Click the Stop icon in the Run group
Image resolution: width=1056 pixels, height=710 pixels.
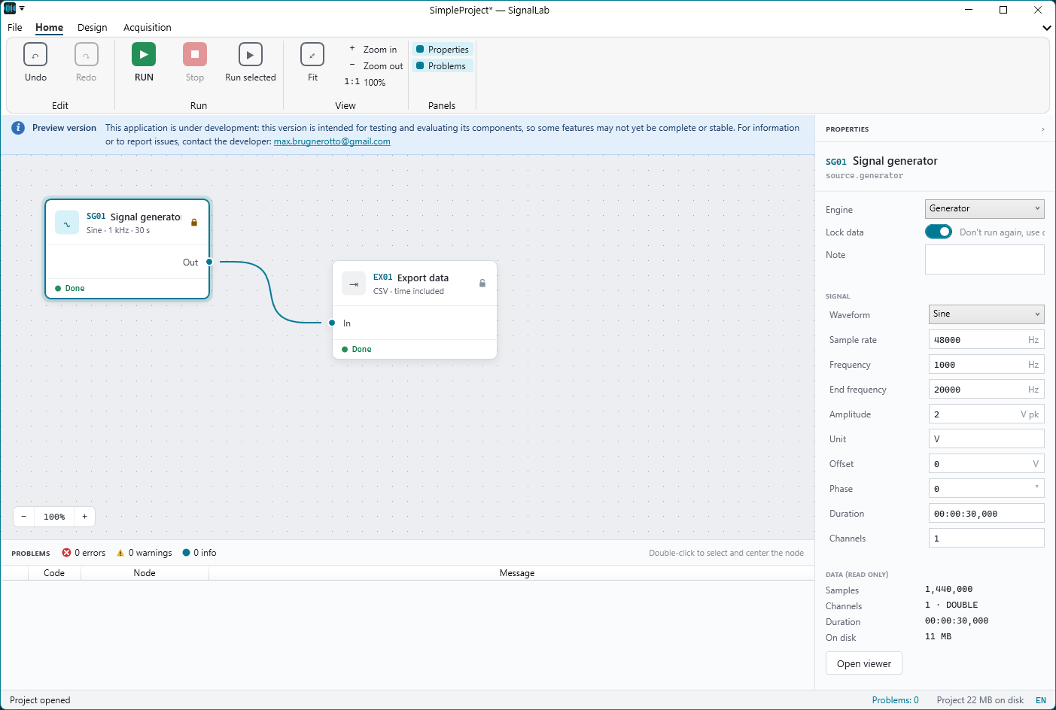click(195, 55)
